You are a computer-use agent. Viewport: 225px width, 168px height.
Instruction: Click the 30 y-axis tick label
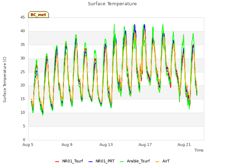(x=22, y=58)
